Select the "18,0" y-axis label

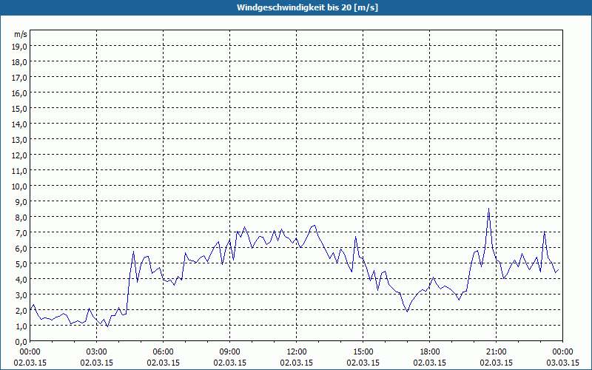pyautogui.click(x=20, y=61)
